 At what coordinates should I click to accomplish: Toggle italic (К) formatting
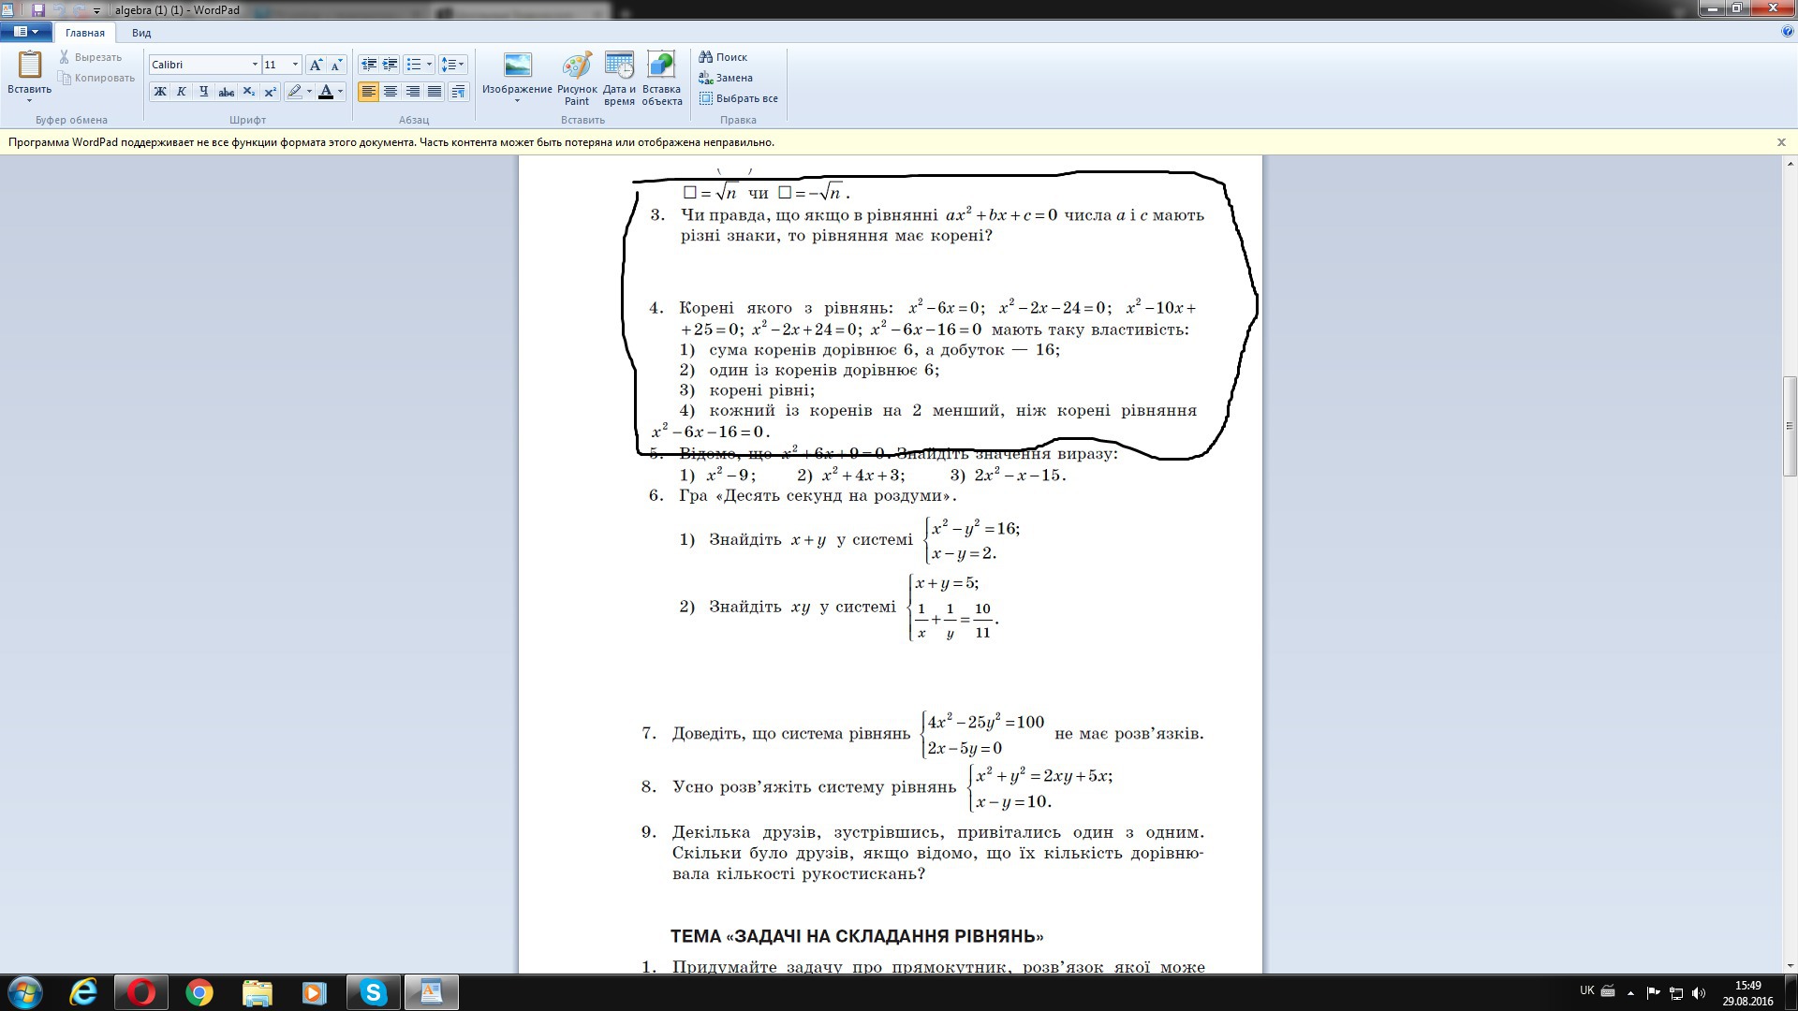[182, 92]
